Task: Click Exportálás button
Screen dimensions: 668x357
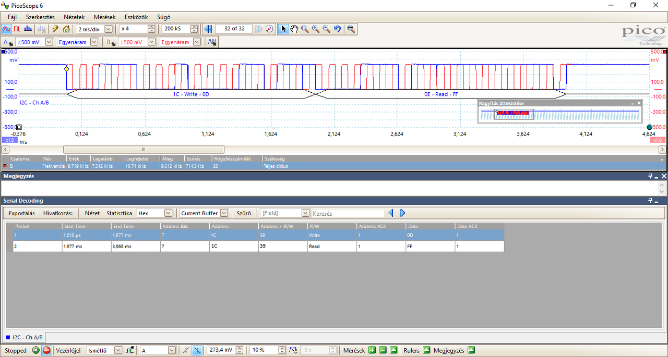Action: click(x=22, y=213)
